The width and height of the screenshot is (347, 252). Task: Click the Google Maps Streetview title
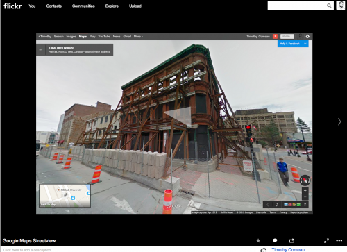point(29,241)
